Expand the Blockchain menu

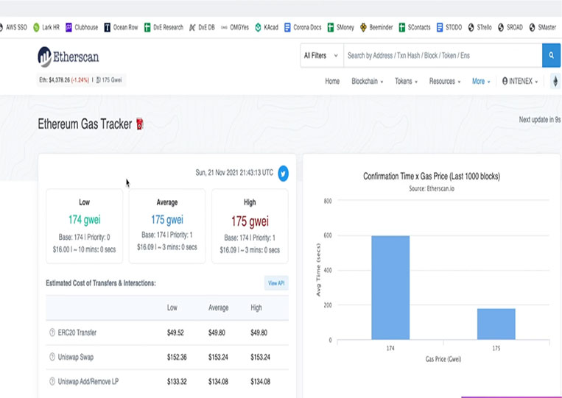[368, 81]
